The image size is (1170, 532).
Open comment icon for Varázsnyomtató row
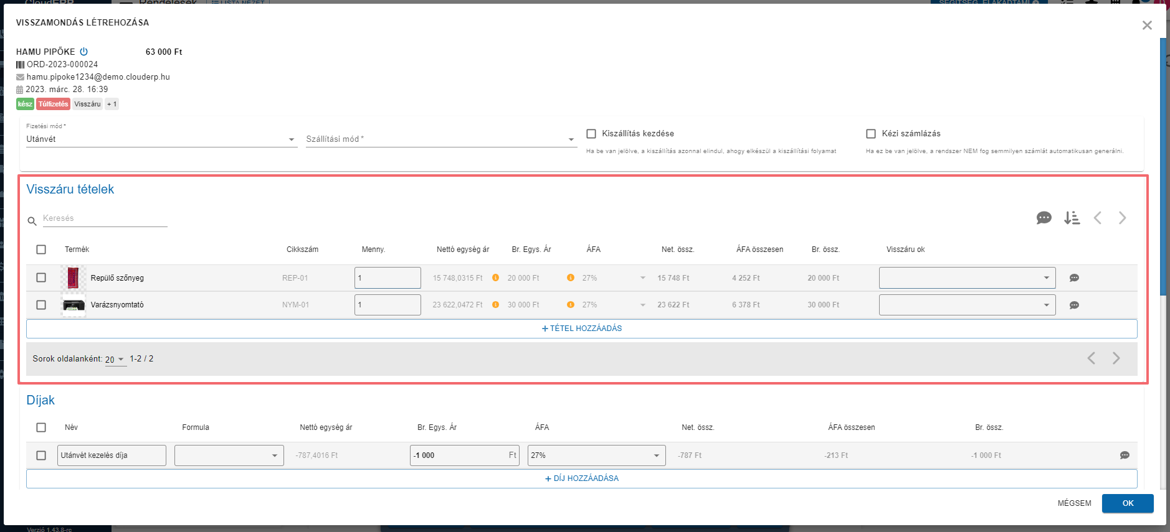[1074, 306]
